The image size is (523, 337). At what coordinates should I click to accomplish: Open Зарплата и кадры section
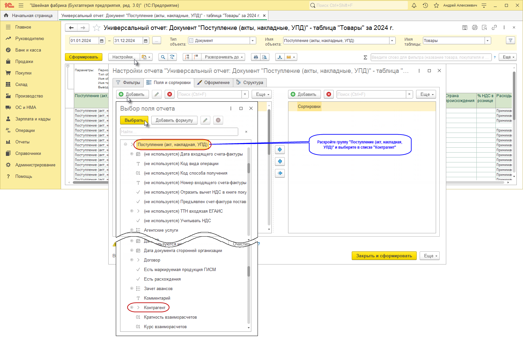(33, 119)
